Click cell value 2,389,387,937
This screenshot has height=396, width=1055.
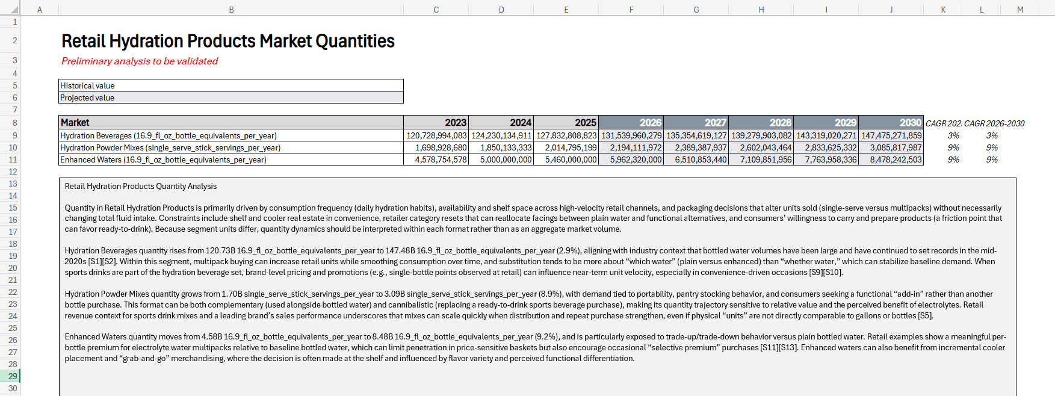696,147
